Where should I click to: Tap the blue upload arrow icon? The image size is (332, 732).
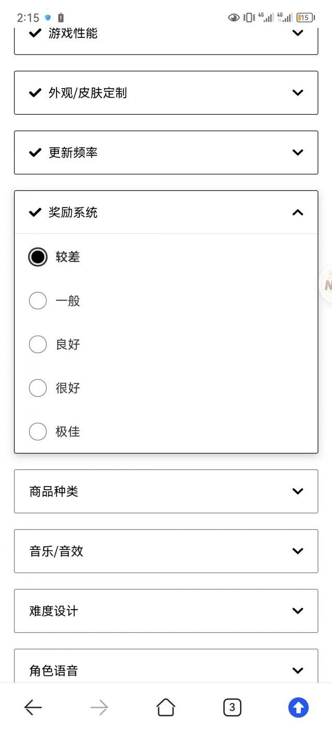tap(298, 707)
